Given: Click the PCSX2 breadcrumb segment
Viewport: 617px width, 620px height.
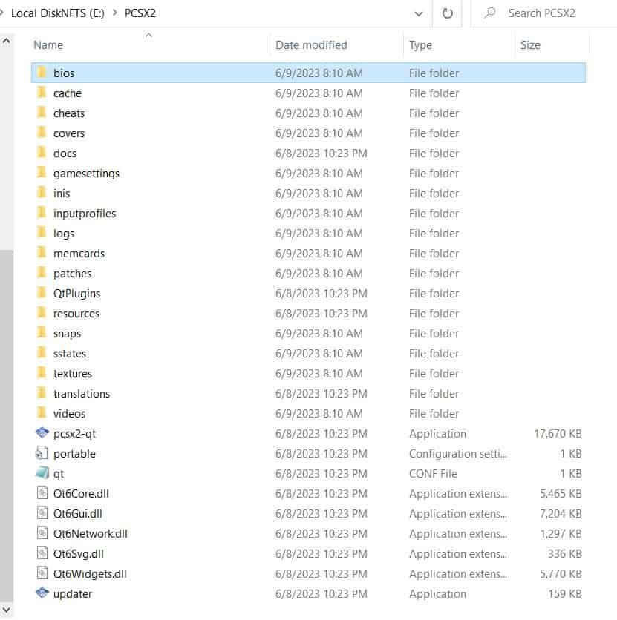Looking at the screenshot, I should (140, 13).
